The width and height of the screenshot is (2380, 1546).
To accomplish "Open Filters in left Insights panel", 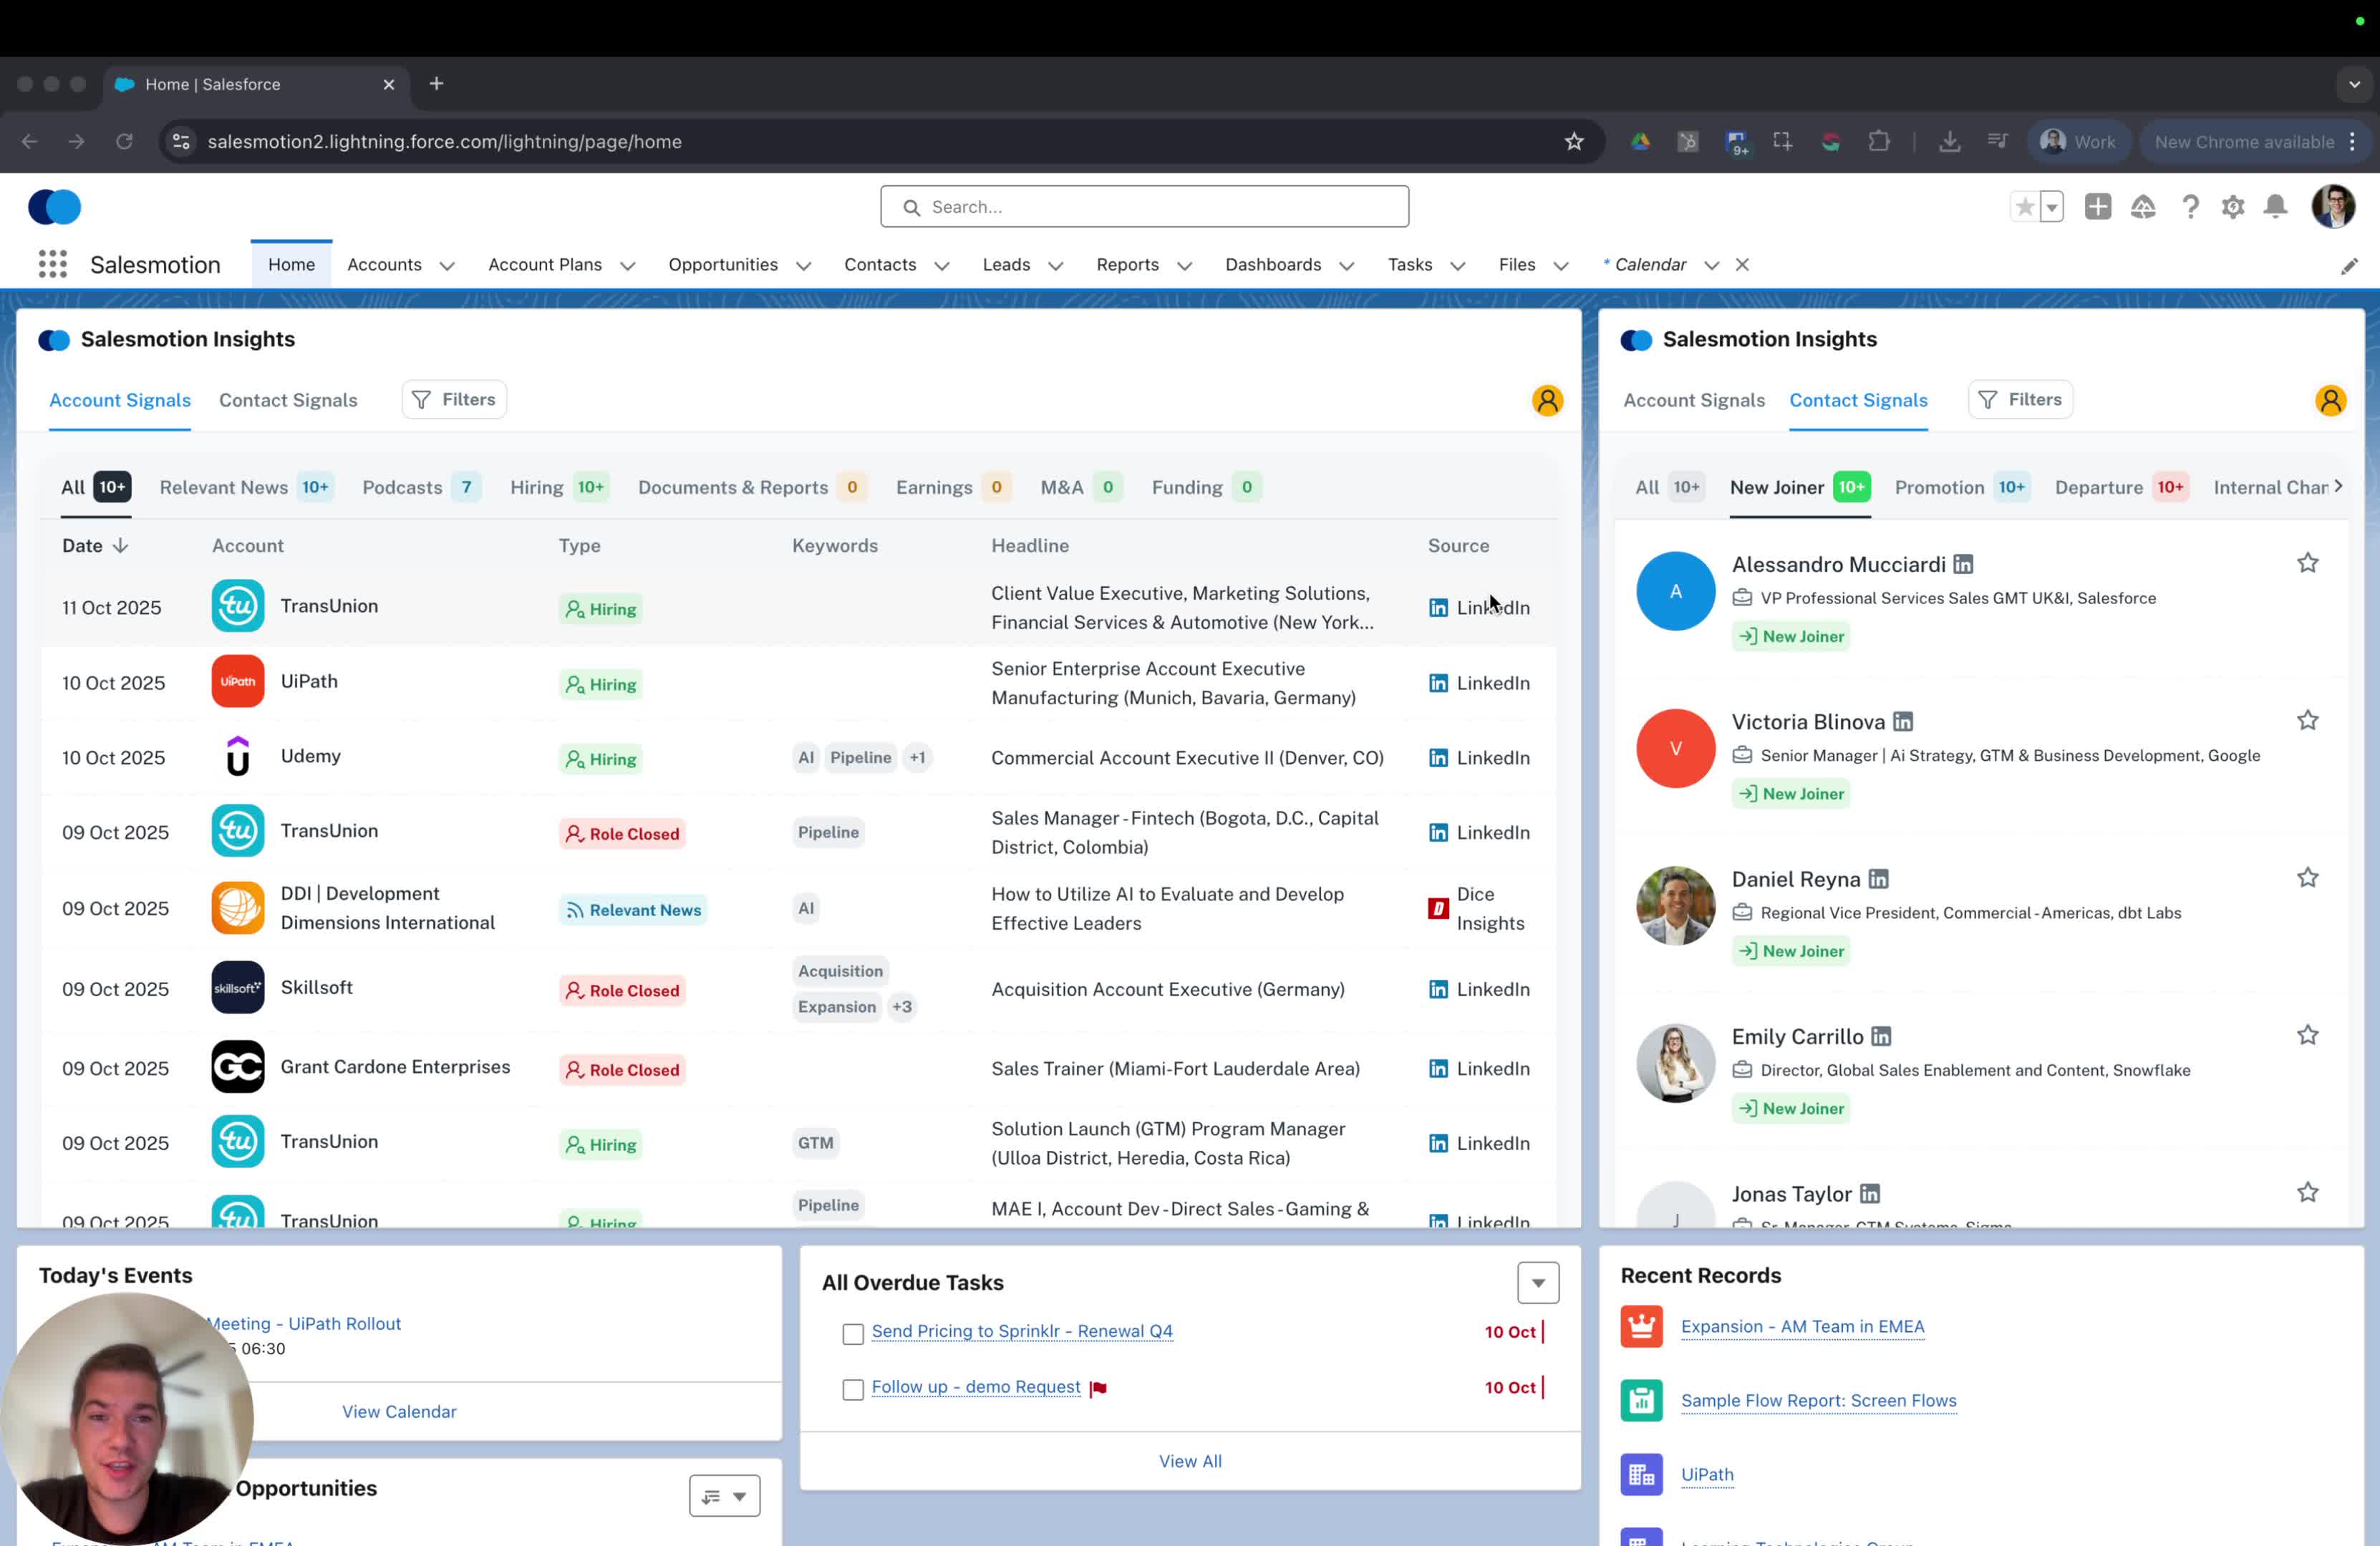I will (x=454, y=400).
